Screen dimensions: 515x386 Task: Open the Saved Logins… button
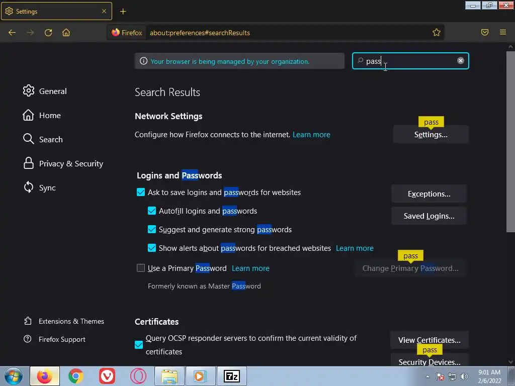[428, 216]
